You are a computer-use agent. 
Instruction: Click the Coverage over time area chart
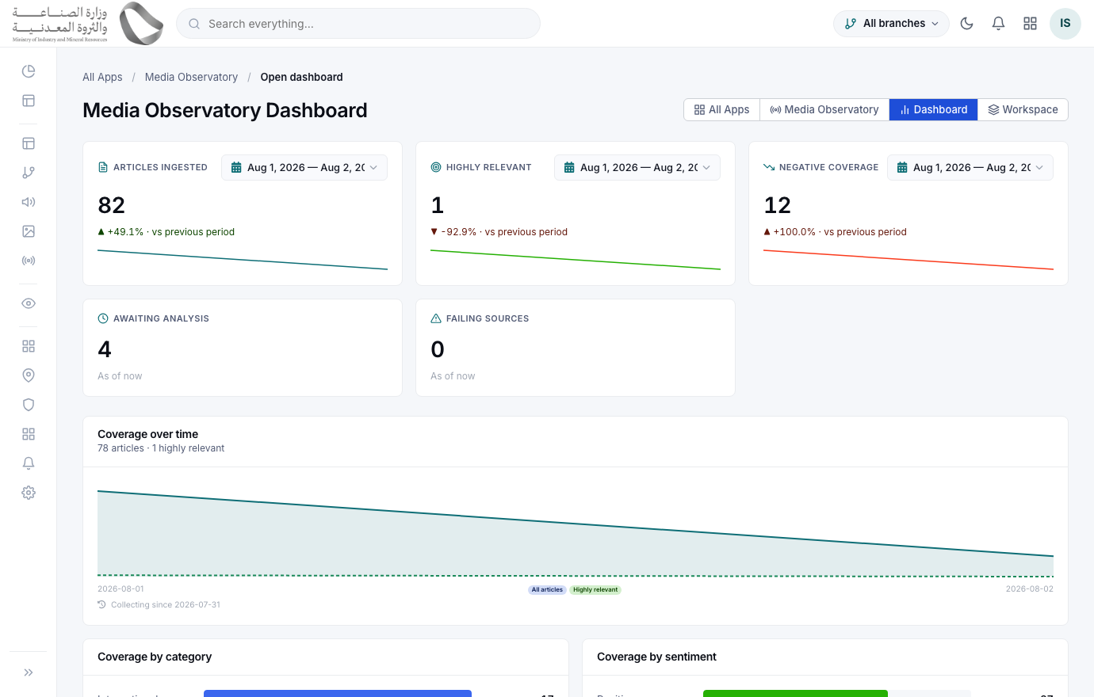click(576, 533)
